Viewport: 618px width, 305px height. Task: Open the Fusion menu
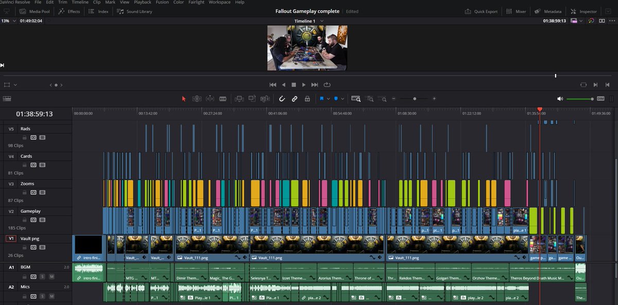162,3
